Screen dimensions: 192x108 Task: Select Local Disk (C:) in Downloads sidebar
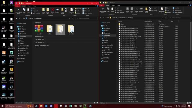pos(24,48)
